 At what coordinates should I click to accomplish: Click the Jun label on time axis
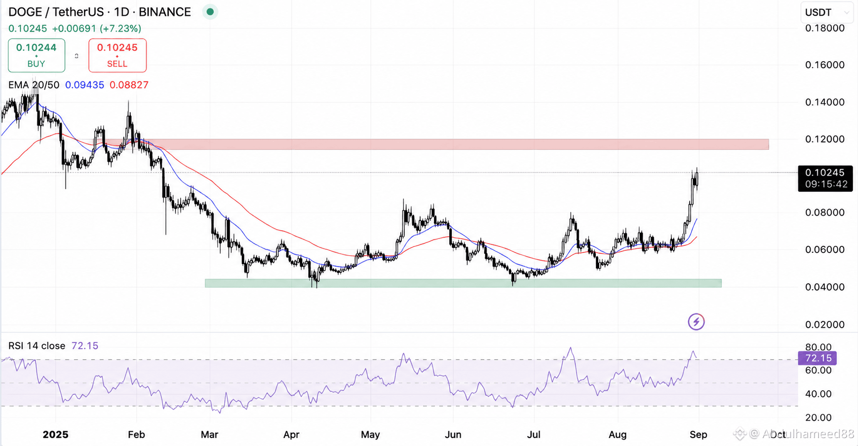(x=453, y=435)
